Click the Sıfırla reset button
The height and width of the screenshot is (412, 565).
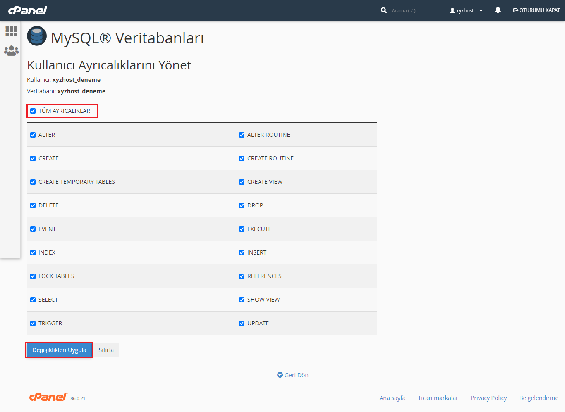[x=106, y=350]
